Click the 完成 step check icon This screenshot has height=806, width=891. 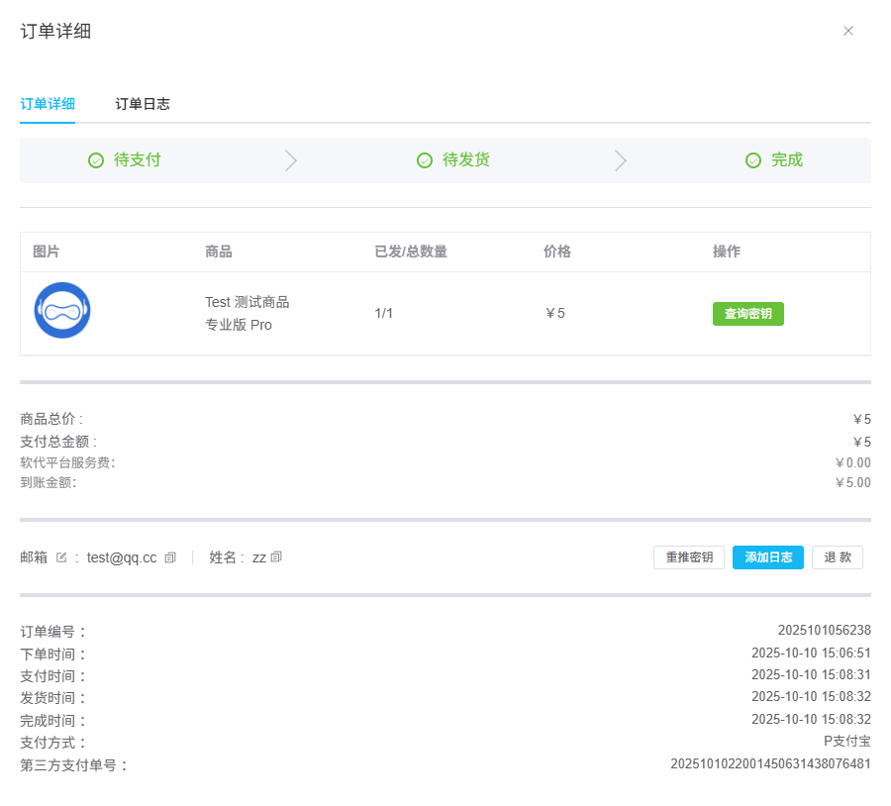753,160
